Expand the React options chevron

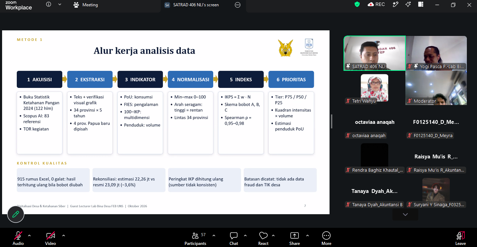tap(273, 235)
